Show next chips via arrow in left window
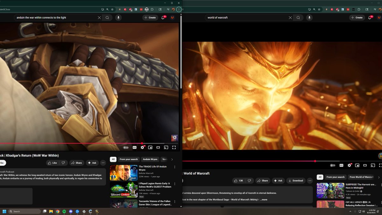Image resolution: width=382 pixels, height=215 pixels. tap(172, 159)
